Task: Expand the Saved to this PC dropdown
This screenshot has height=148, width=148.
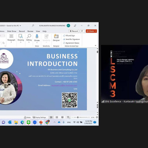Action: click(x=20, y=26)
